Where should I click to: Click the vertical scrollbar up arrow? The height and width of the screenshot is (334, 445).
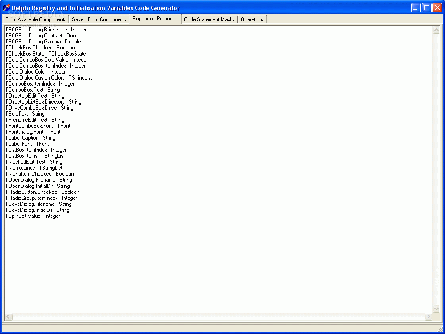click(437, 30)
